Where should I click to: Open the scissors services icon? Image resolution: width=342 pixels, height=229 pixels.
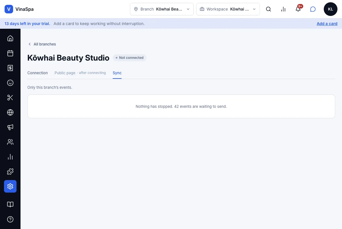10,98
